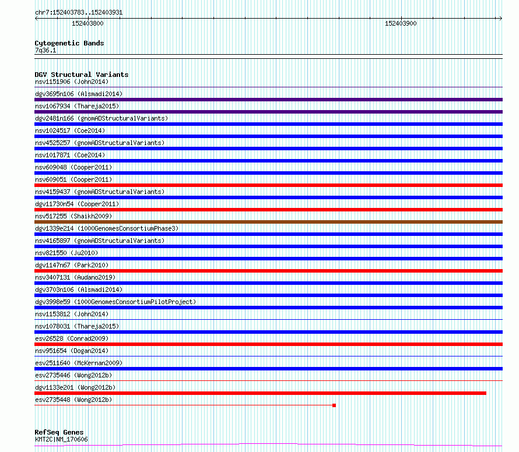Click dgv1339e214 (1000GenomesConsortiumPhase3) label
Screen dimensions: 519x452
click(x=107, y=228)
